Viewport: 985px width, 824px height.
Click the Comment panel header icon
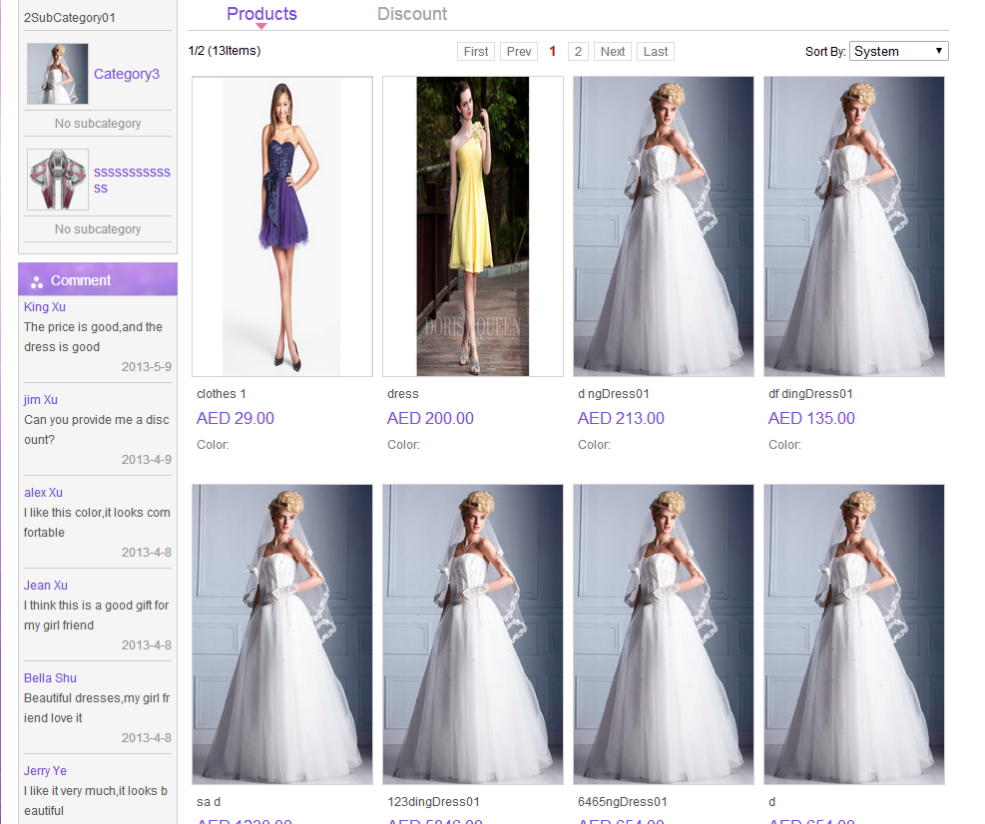tap(37, 281)
